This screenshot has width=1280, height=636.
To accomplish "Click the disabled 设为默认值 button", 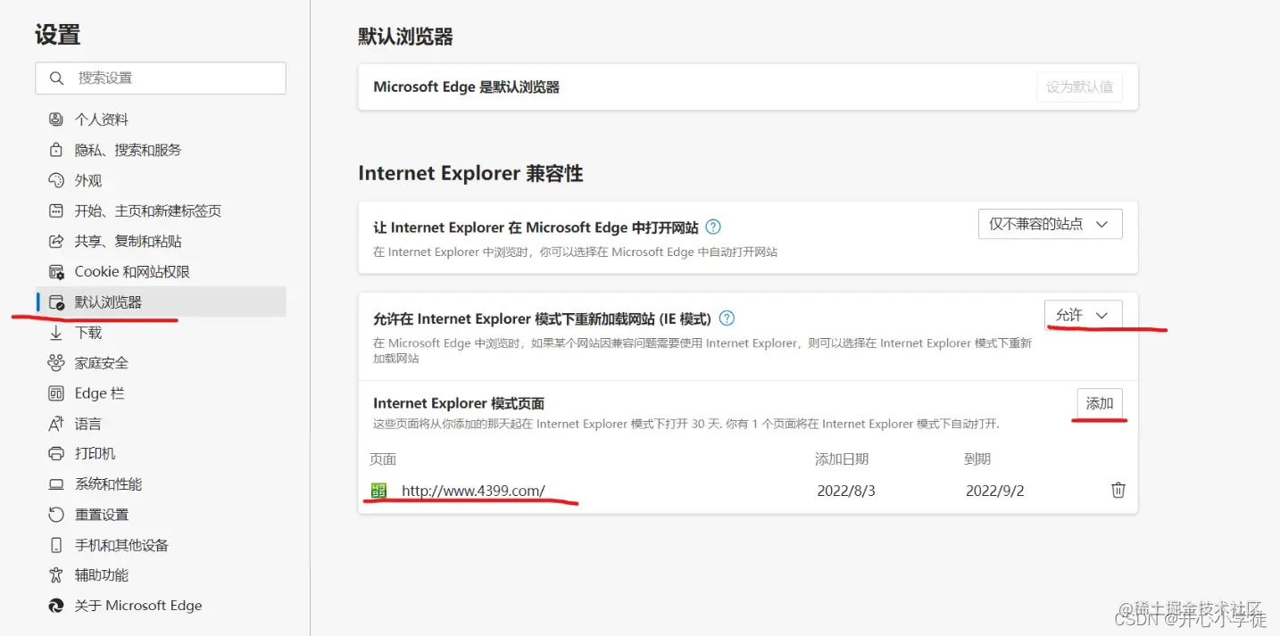I will tap(1079, 87).
